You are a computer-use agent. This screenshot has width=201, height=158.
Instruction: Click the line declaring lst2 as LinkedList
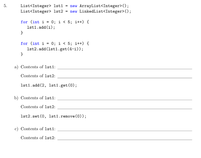(x=76, y=11)
